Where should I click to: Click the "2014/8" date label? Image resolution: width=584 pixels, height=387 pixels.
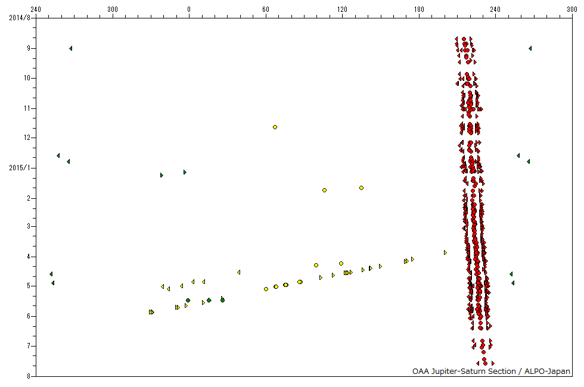[x=20, y=17]
